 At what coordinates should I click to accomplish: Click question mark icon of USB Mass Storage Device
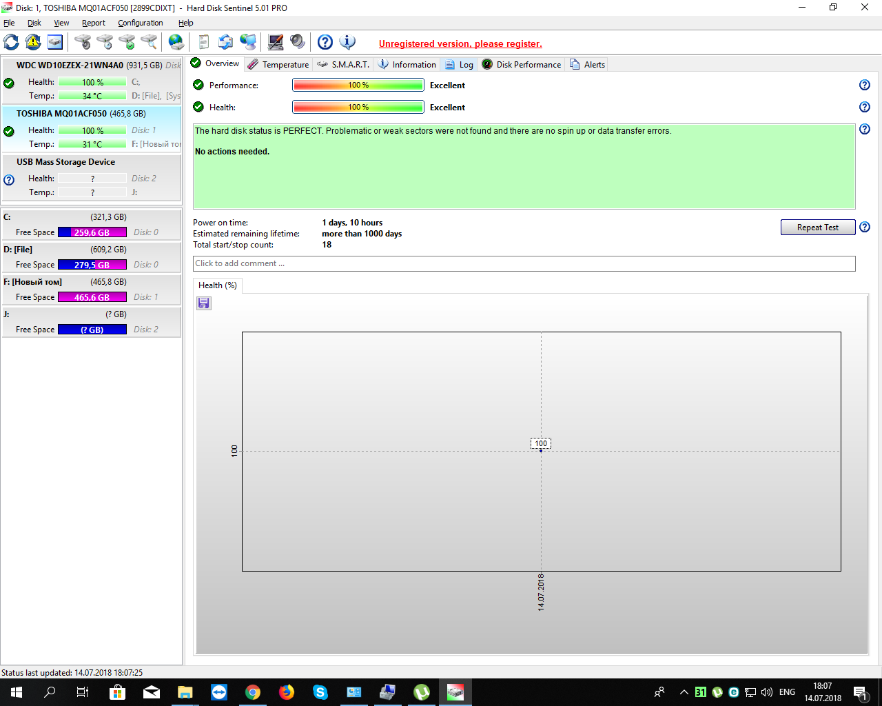pyautogui.click(x=9, y=180)
